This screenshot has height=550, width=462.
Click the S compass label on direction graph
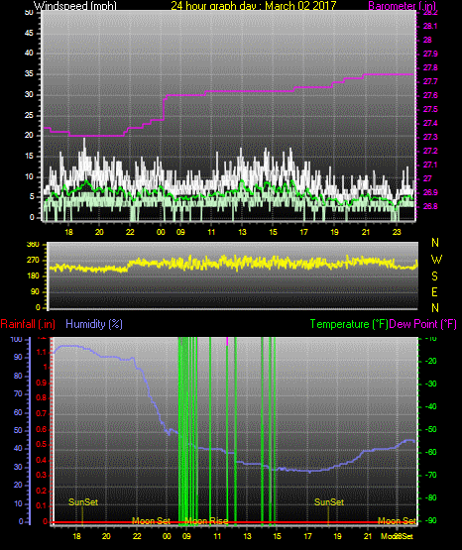(x=434, y=276)
